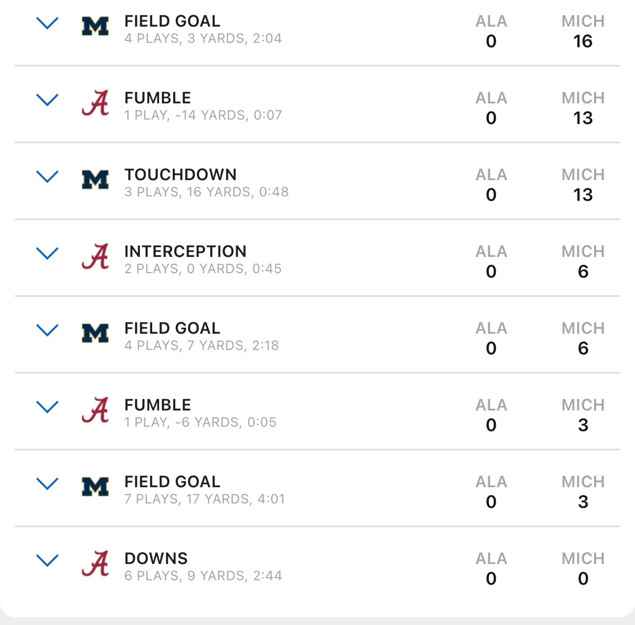This screenshot has height=625, width=635.
Task: Expand the 7 plays, 17 yards field goal
Action: 48,484
